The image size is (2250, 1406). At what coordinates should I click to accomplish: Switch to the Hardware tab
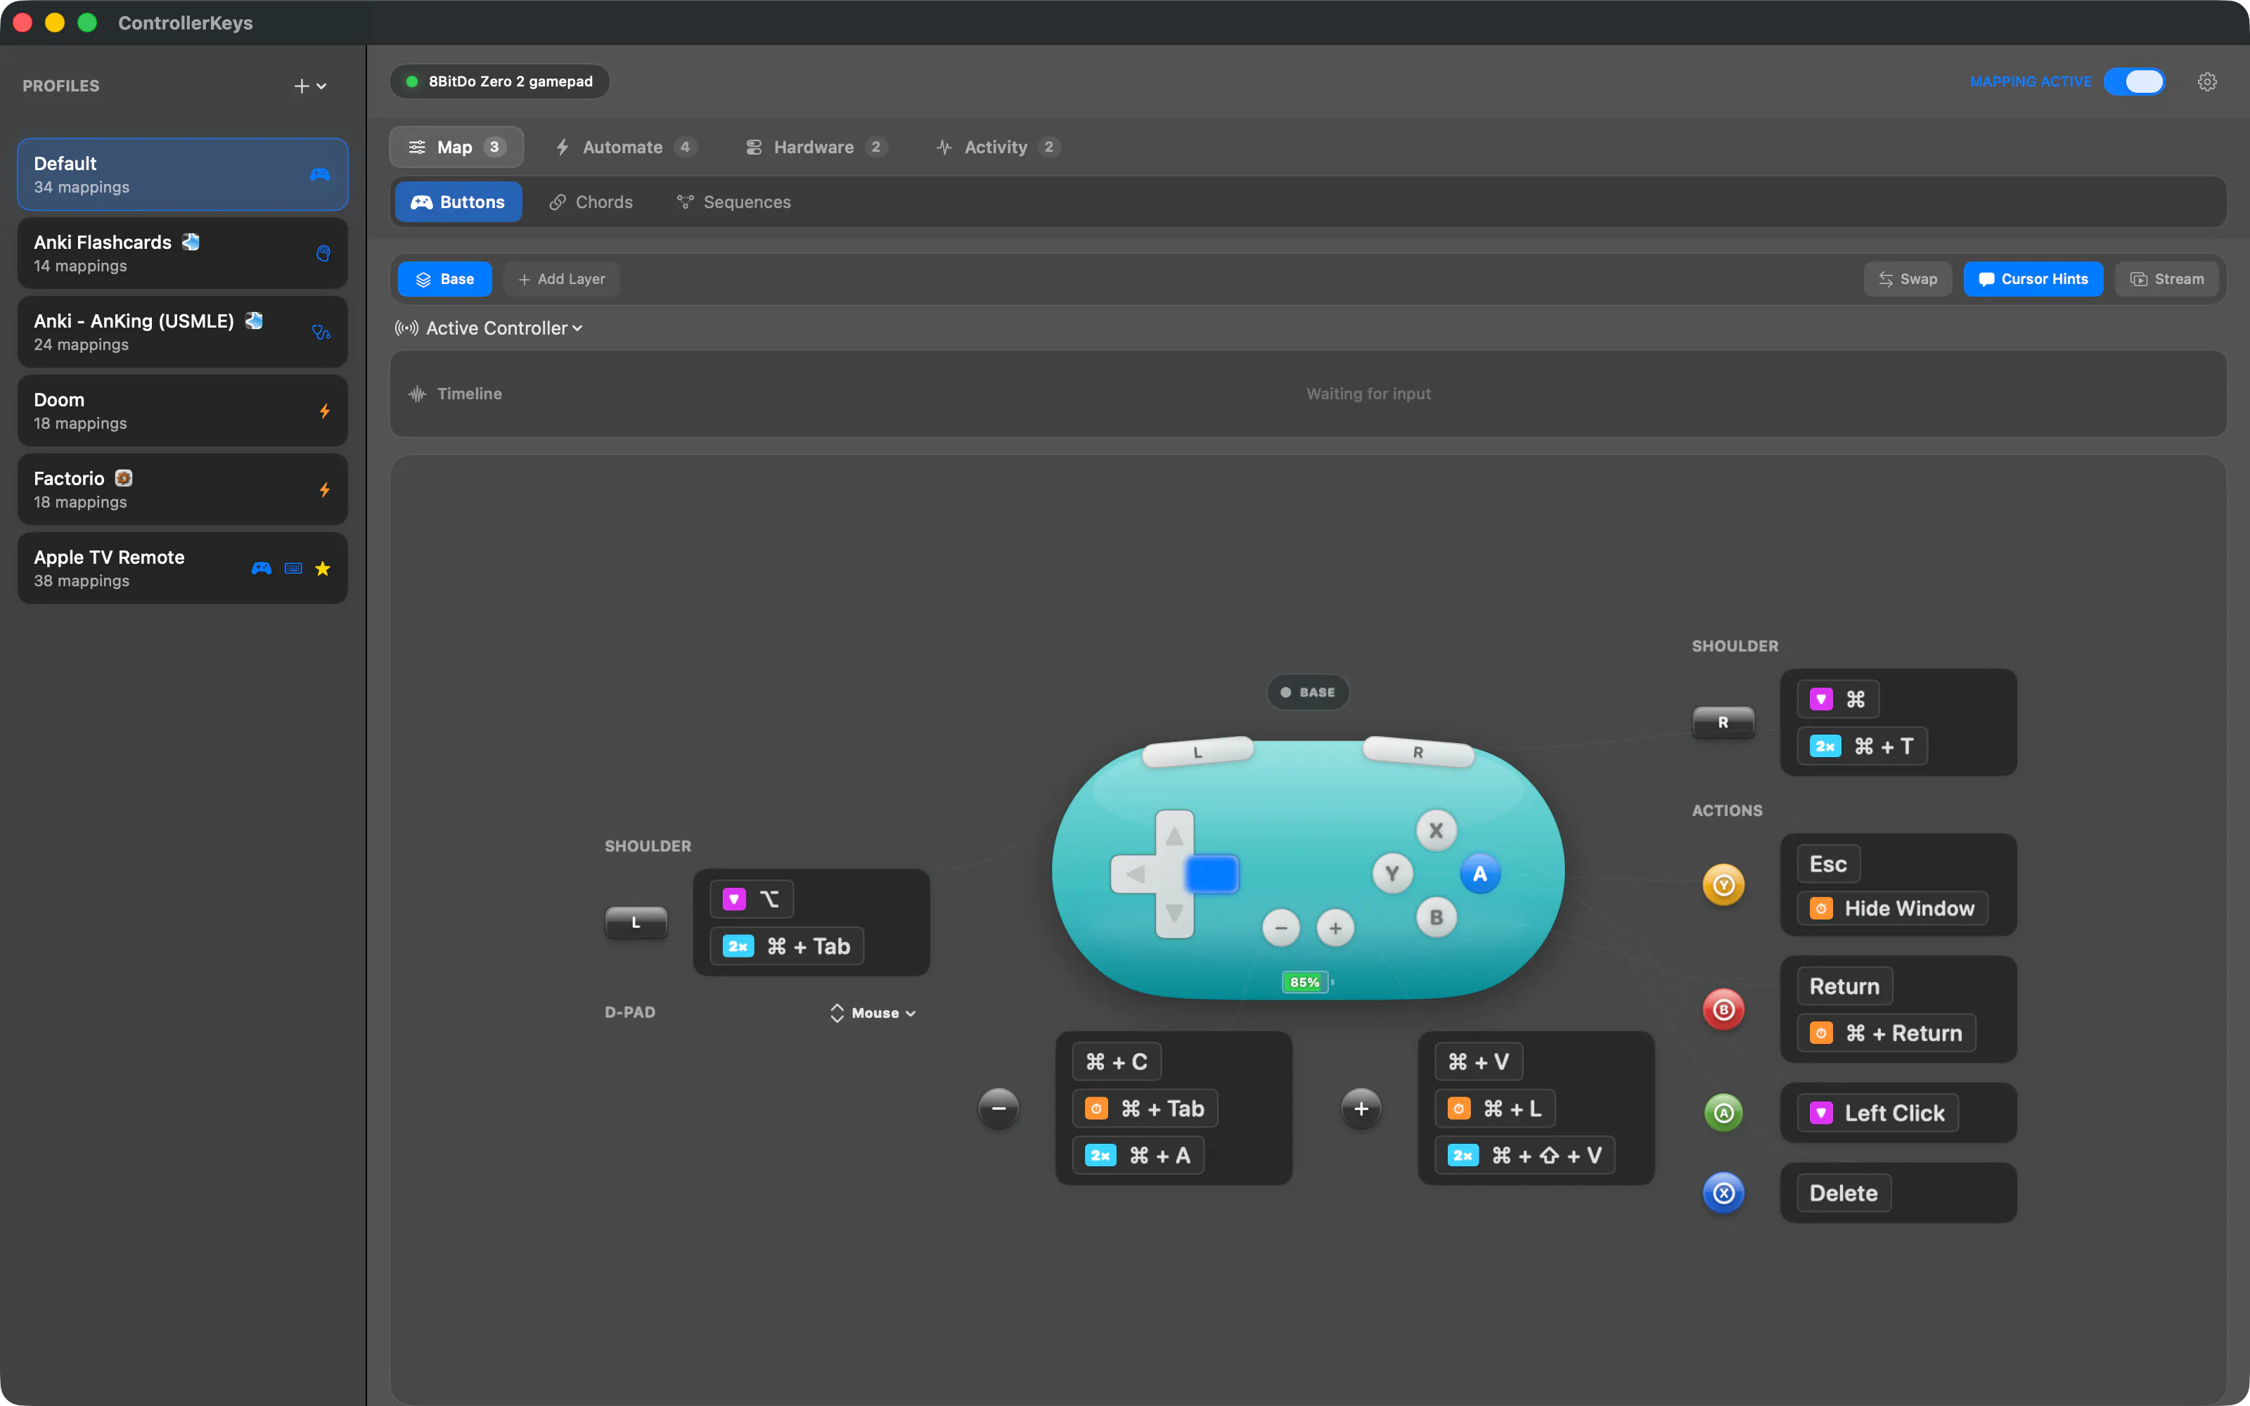click(x=816, y=147)
